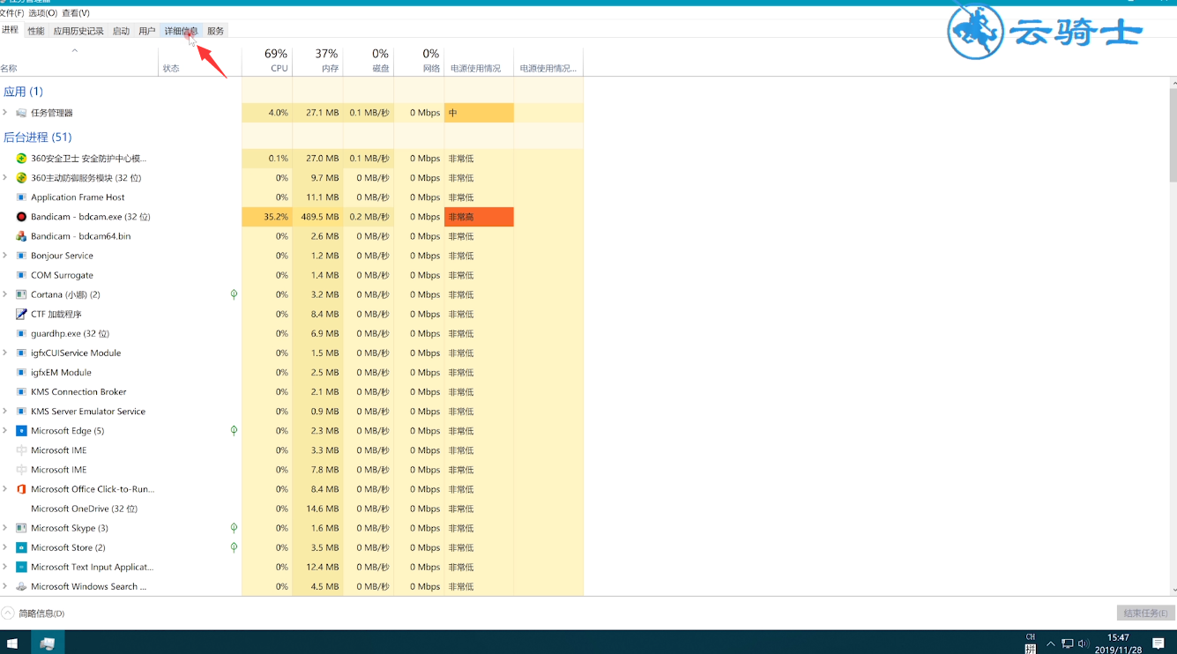Click the Cortana (小娜) process icon
Viewport: 1177px width, 654px height.
(21, 294)
